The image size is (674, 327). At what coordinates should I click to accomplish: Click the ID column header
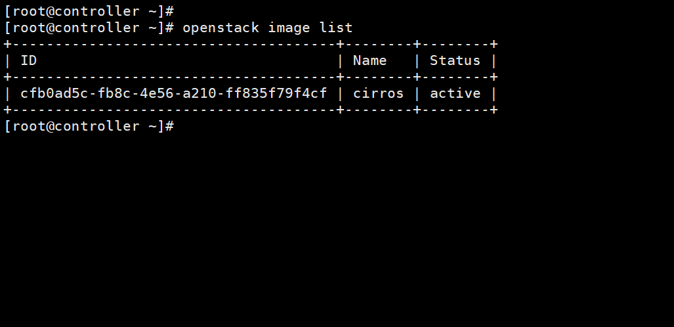pos(29,60)
